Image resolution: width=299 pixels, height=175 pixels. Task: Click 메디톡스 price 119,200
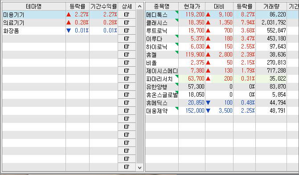tap(195, 15)
